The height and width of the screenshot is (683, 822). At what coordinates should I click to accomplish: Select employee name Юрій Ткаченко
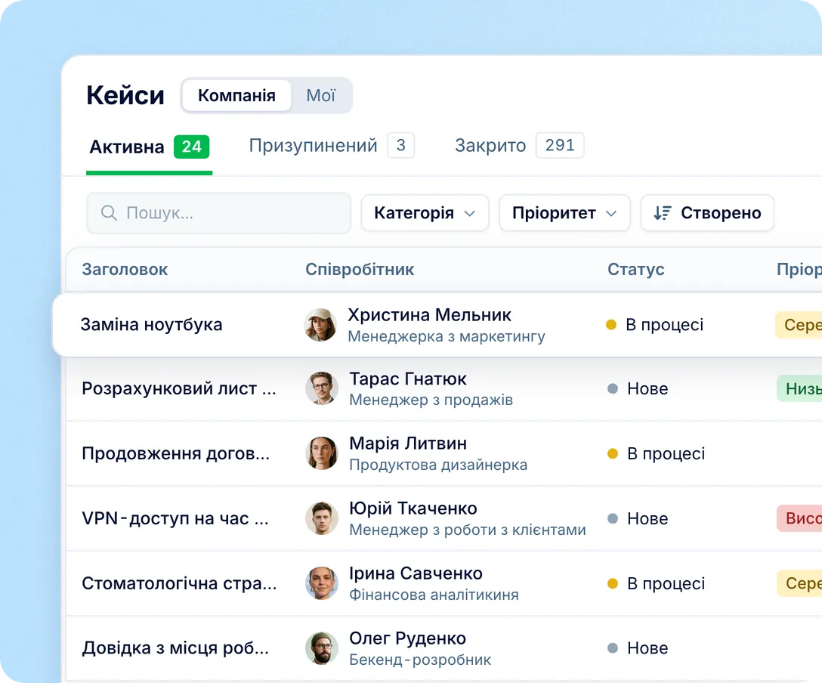click(x=413, y=508)
